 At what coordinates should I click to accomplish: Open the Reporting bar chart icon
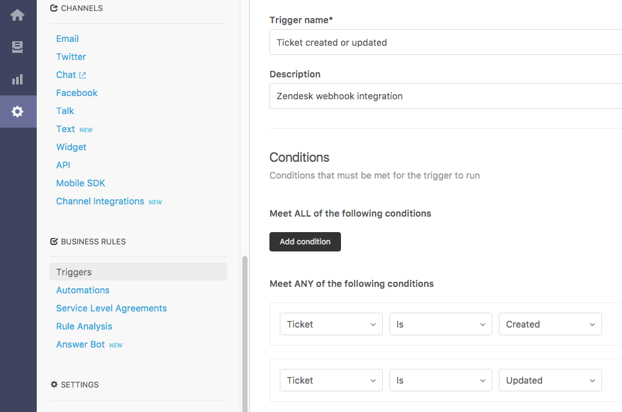[17, 79]
